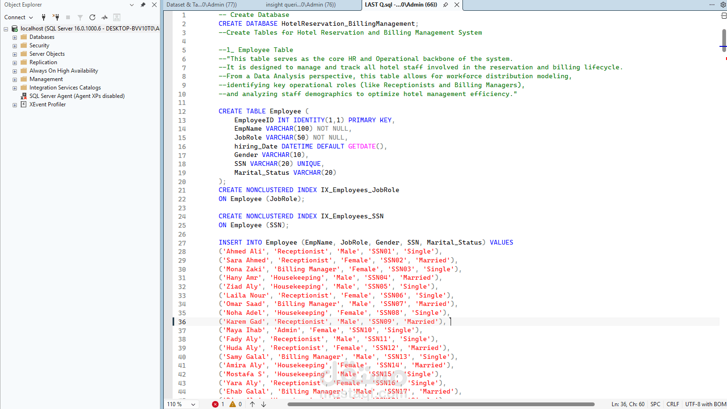Select the Integration Services Catalogs label
Image resolution: width=727 pixels, height=409 pixels.
(65, 88)
